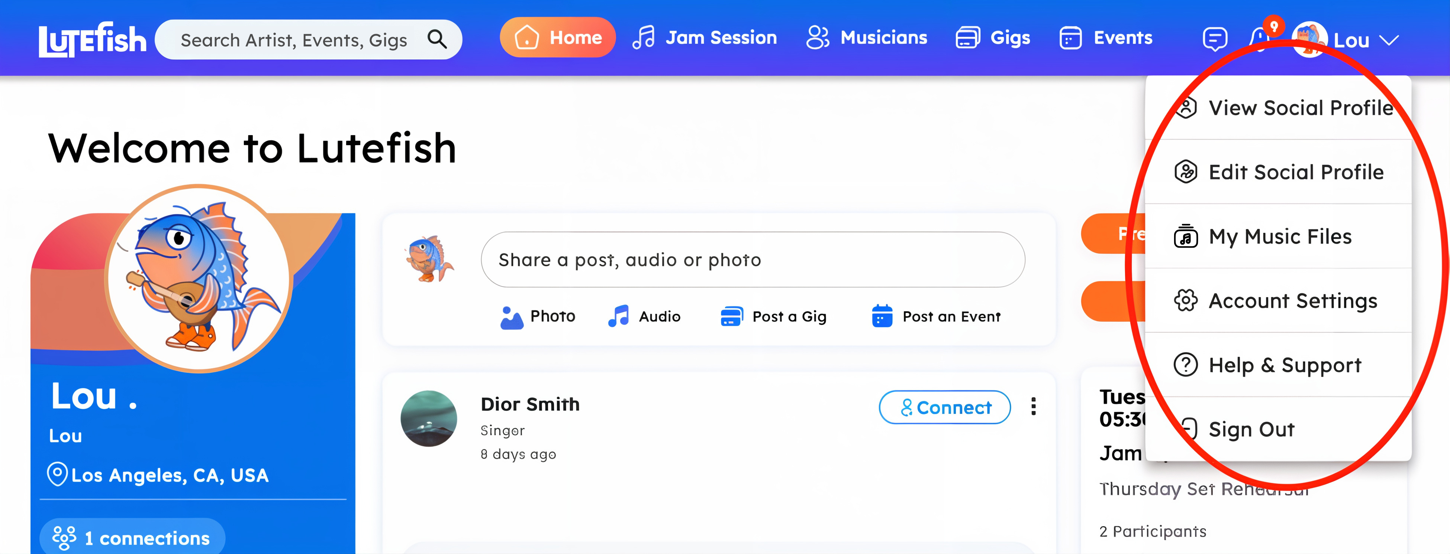Click the Share a post input box
The width and height of the screenshot is (1450, 554).
[753, 259]
